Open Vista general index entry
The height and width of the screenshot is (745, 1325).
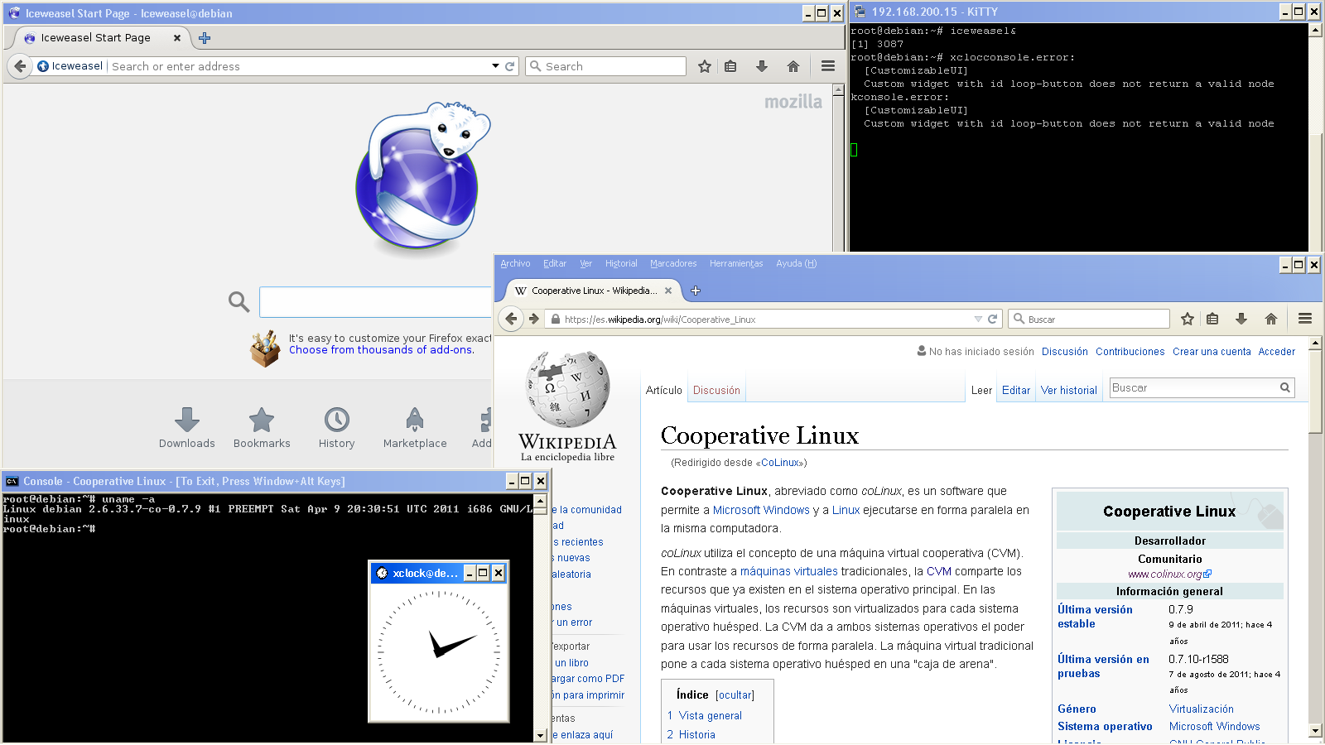pos(711,716)
